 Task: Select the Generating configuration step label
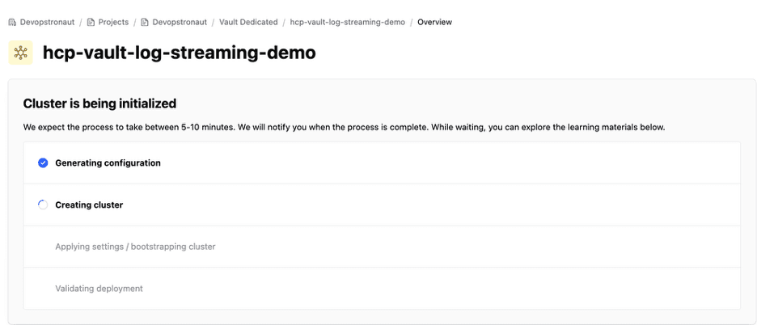(x=108, y=162)
